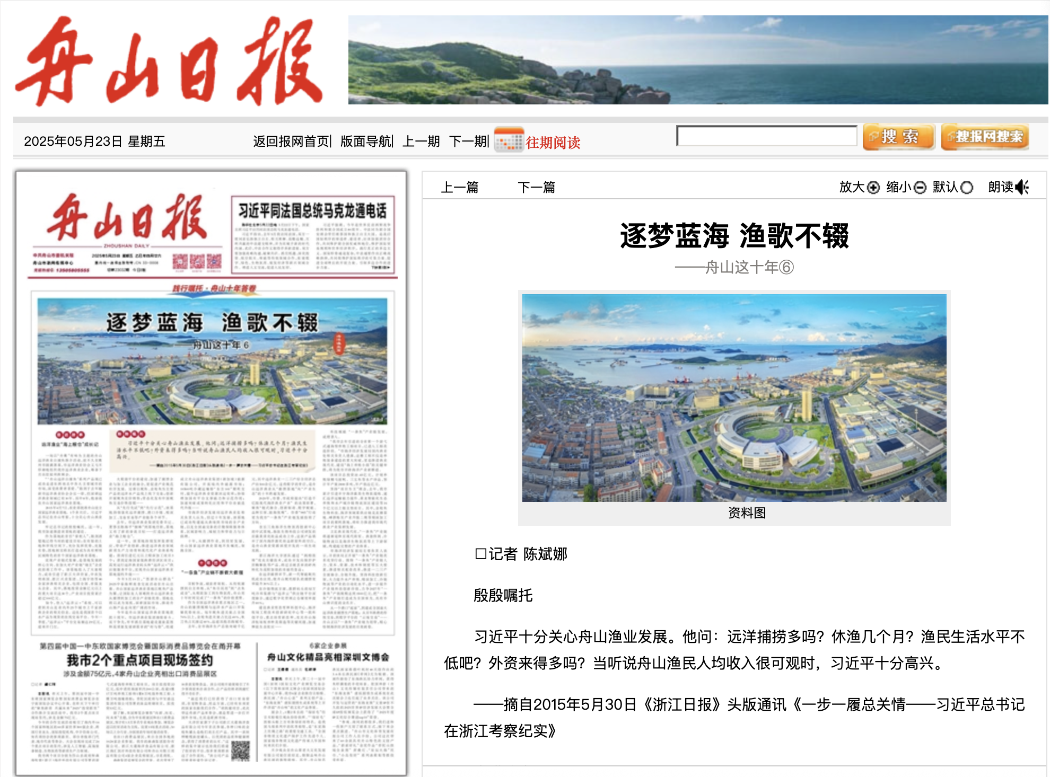Open 往期阅读 past issues link

tap(553, 143)
